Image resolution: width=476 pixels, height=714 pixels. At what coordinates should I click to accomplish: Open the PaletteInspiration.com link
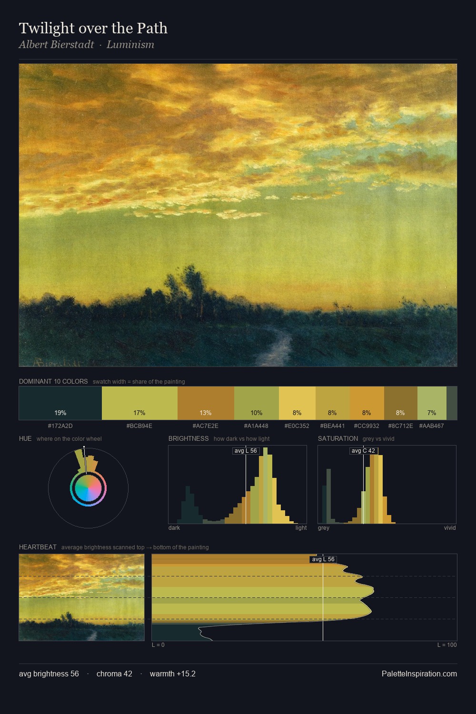pos(419,674)
